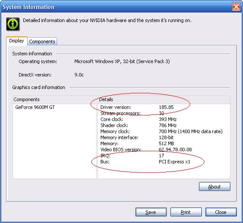The image size is (243, 223).
Task: Click the 'System Information' title bar text
Action: click(29, 7)
